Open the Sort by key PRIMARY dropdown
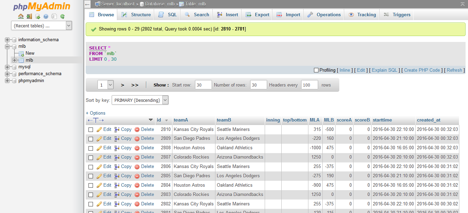Viewport: 468px width, 213px height. click(x=140, y=100)
